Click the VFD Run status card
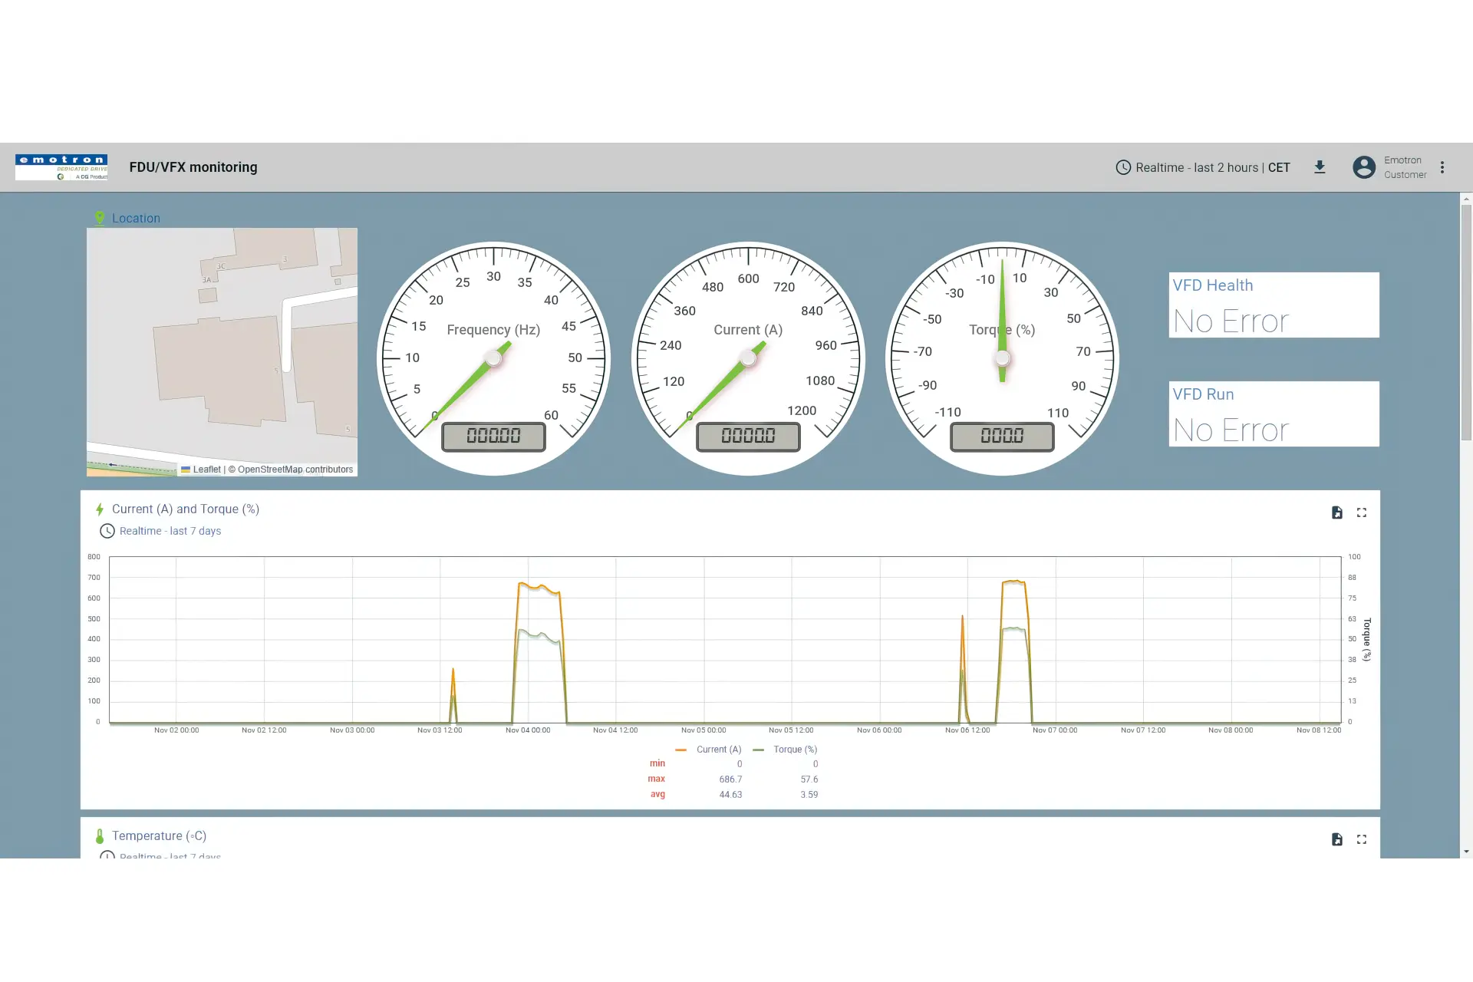Viewport: 1473px width, 982px height. tap(1274, 414)
